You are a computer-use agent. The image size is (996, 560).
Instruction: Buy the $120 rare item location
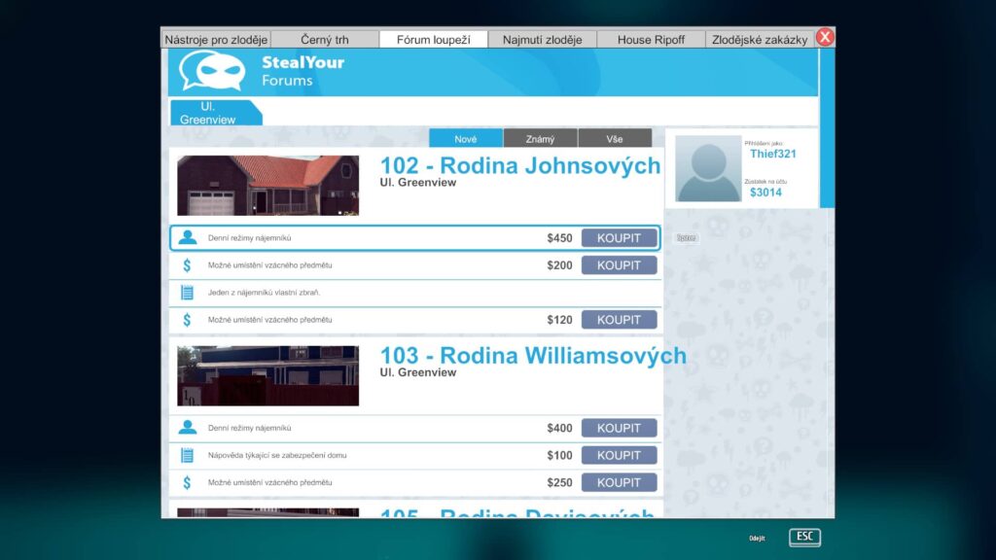tap(619, 320)
